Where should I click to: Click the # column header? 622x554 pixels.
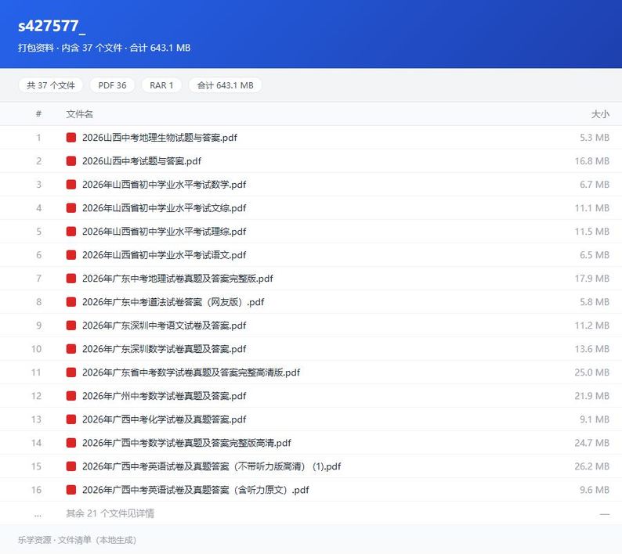tap(38, 114)
